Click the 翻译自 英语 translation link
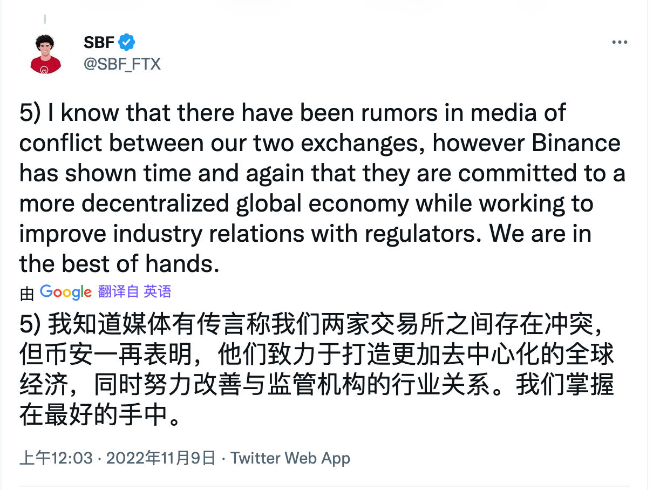Viewport: 653px width, 490px height. coord(135,292)
